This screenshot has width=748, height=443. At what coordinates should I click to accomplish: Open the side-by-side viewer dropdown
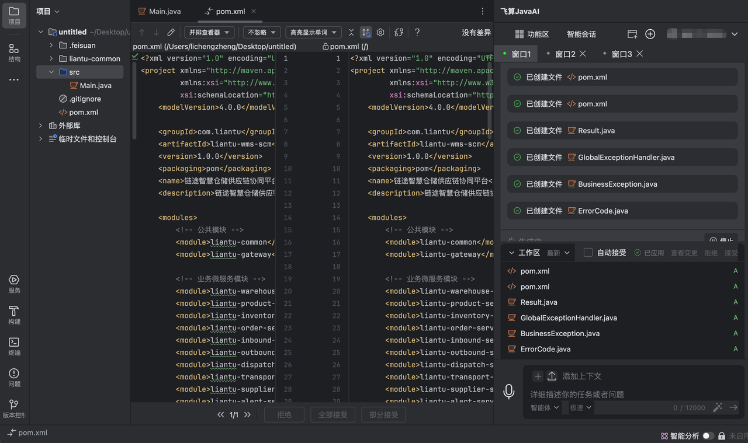(x=209, y=33)
